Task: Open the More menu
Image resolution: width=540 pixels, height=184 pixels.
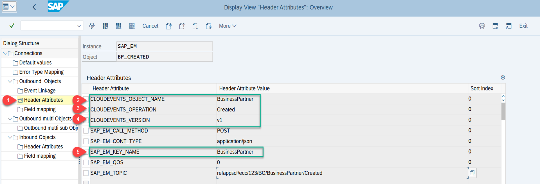Action: tap(228, 26)
